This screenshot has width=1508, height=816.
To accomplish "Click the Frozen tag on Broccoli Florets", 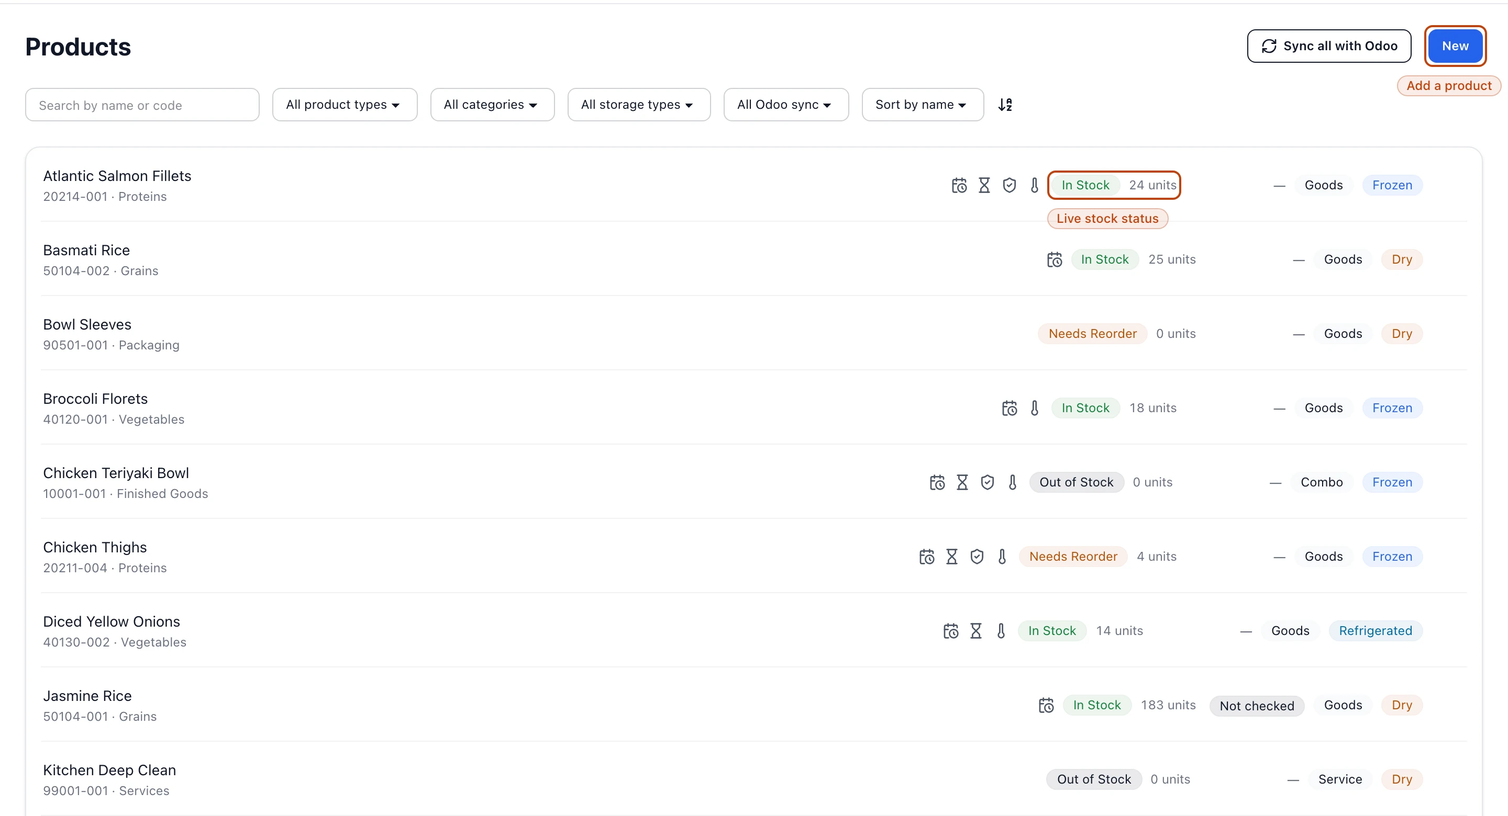I will 1392,409.
